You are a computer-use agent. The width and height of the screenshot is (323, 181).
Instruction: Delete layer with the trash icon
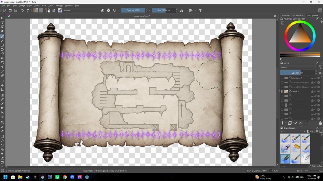320,123
